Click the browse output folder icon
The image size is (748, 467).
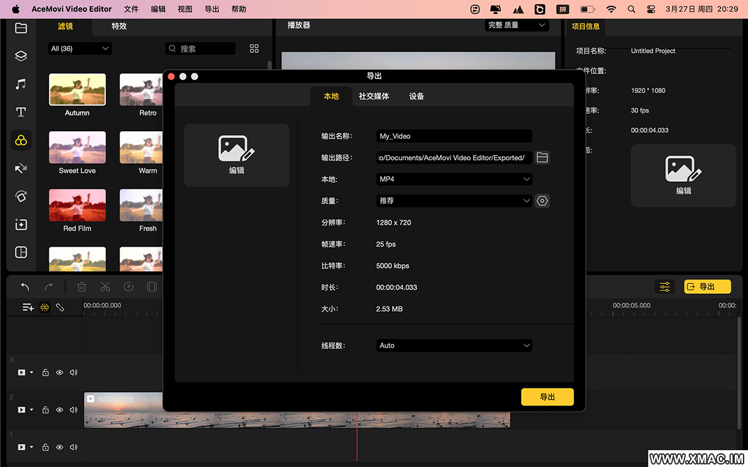coord(542,158)
